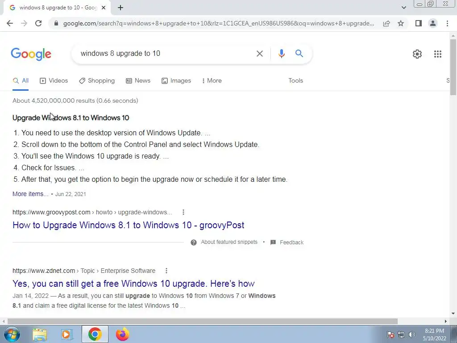Click the Chrome icon in the taskbar
Image resolution: width=457 pixels, height=343 pixels.
(x=95, y=334)
